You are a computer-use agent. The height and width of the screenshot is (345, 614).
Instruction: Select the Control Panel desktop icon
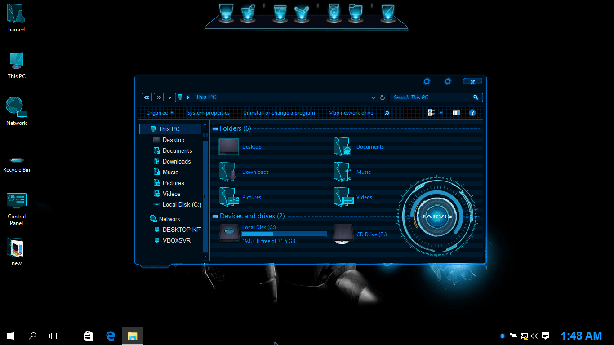click(17, 209)
